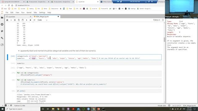Click the horizontal scrollbar under the numerics loop cell
Viewport: 198px width, 111px height.
point(89,87)
